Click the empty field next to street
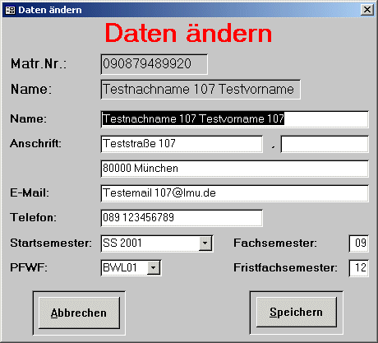Image resolution: width=378 pixels, height=343 pixels. tap(325, 144)
